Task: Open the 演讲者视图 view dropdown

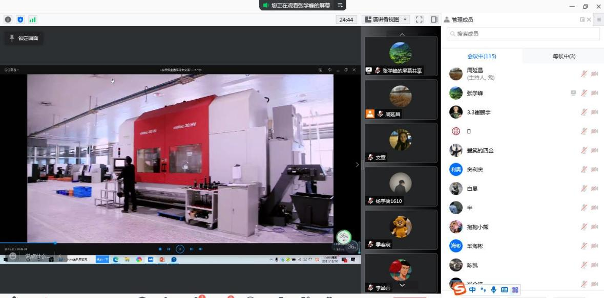Action: click(x=387, y=19)
